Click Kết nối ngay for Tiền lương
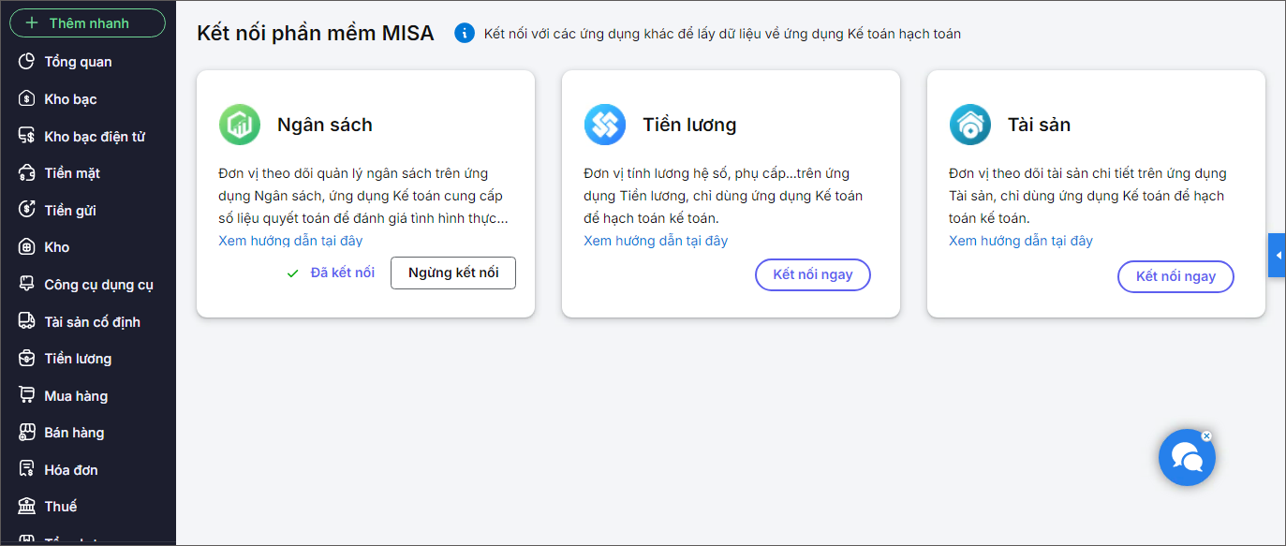 [x=813, y=275]
